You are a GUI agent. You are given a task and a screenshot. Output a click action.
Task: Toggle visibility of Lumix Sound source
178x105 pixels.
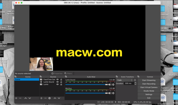pyautogui.click(x=57, y=82)
